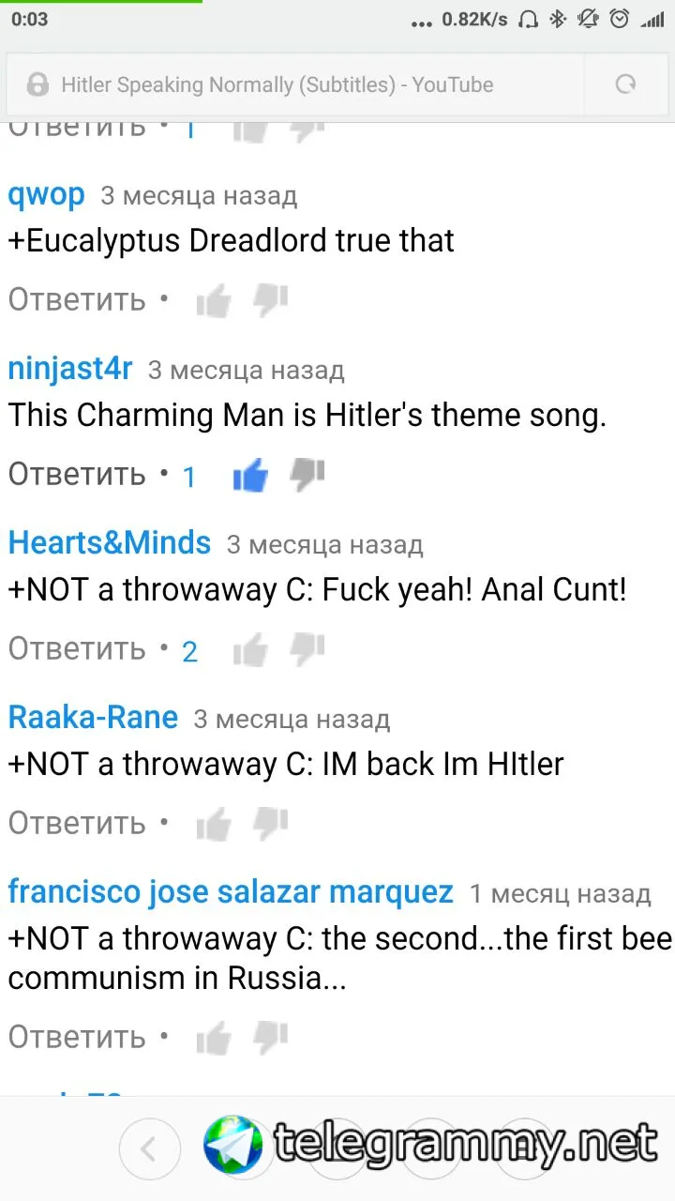Screen dimensions: 675x1201
Task: Focus the address bar with YouTube title
Action: pos(295,84)
